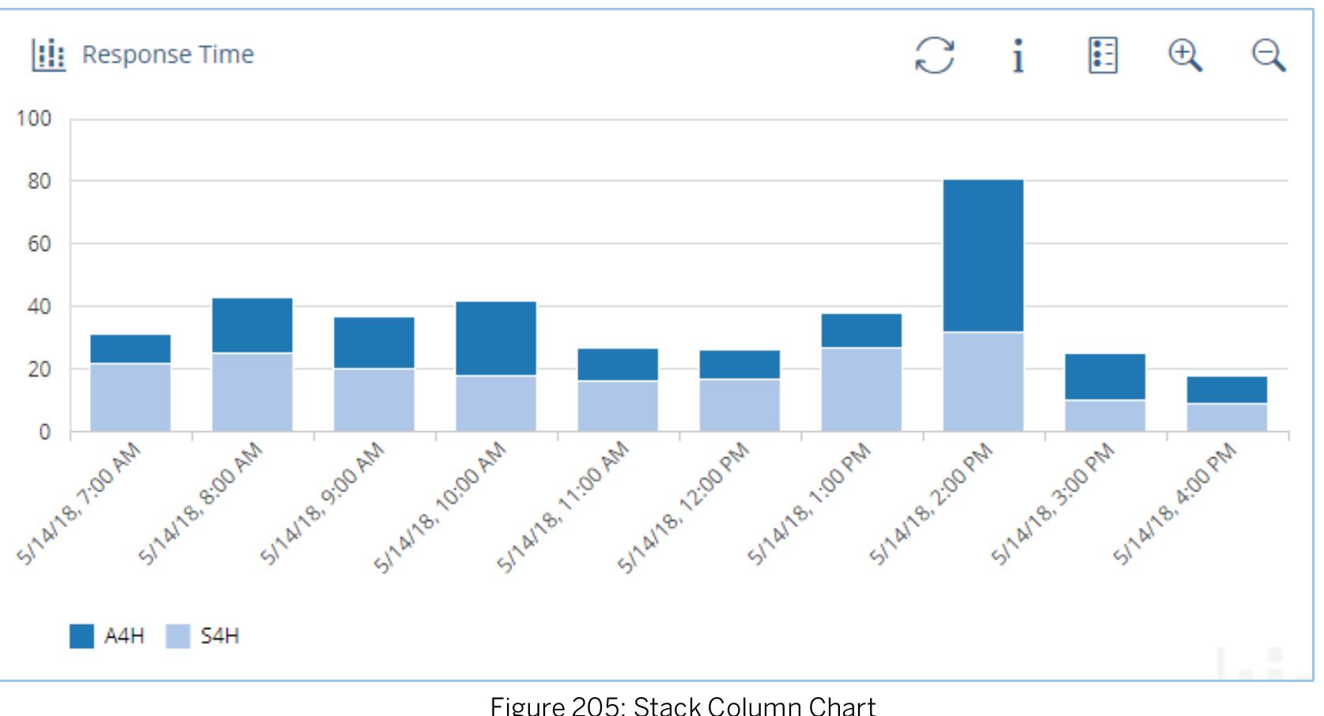This screenshot has width=1324, height=716.
Task: Click the info icon between refresh and legend icons
Action: (1019, 55)
